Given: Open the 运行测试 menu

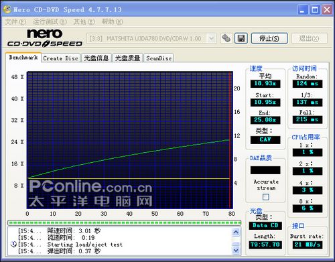Looking at the screenshot, I should (x=50, y=21).
